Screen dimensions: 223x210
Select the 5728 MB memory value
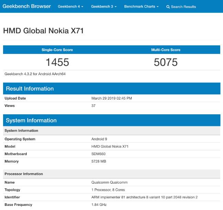[99, 161]
